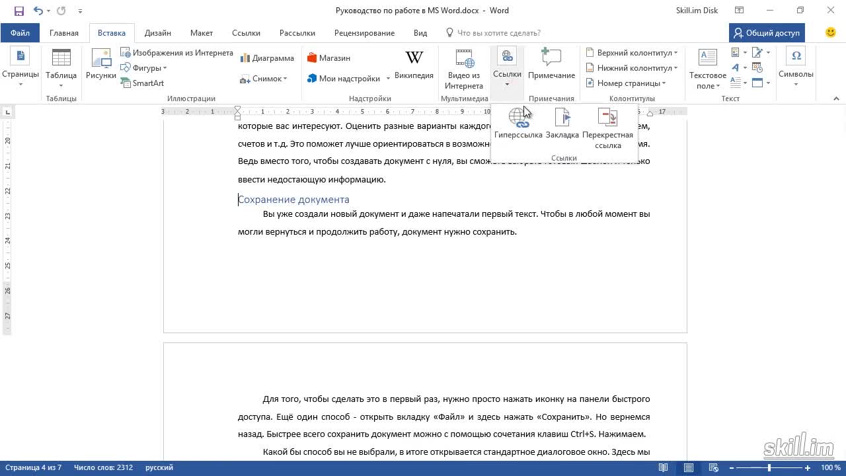Switch to the Вид tab
Image resolution: width=846 pixels, height=476 pixels.
[420, 32]
